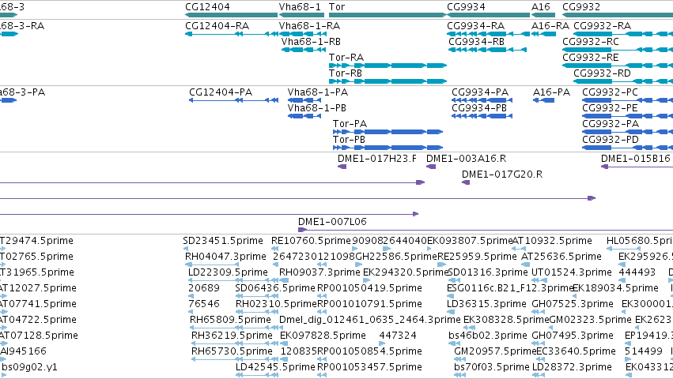Select the CG9934 gene label
Viewport: 673px width, 379px height.
pyautogui.click(x=466, y=7)
